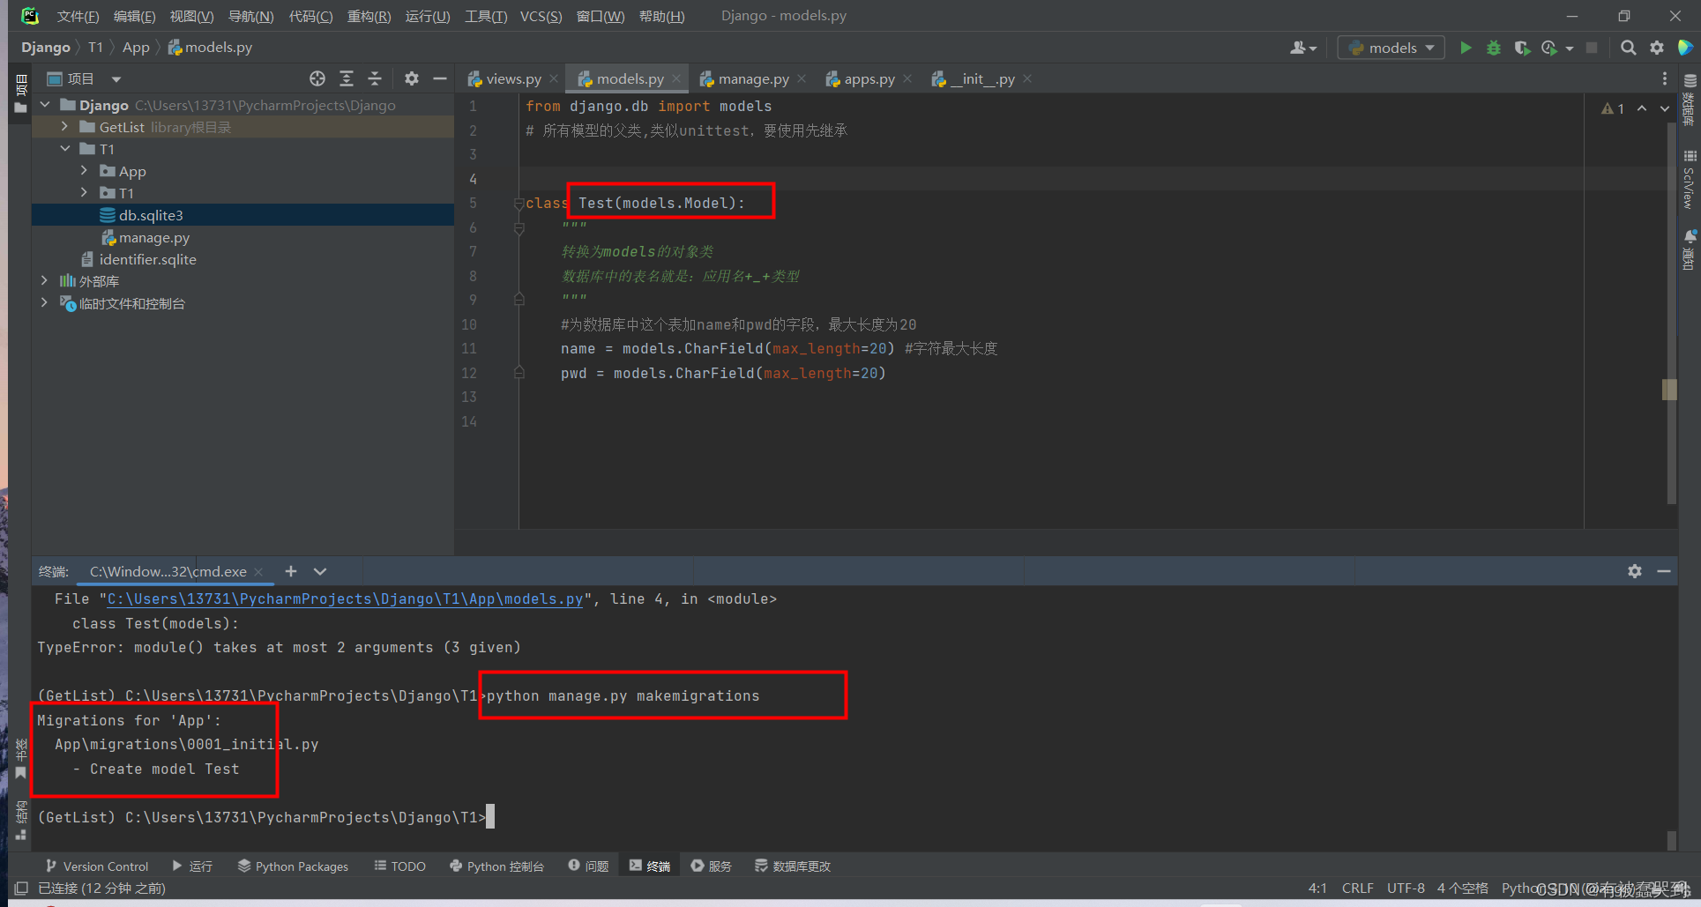Toggle the bookmarks tool window sidebar button
1701x907 pixels.
point(21,759)
